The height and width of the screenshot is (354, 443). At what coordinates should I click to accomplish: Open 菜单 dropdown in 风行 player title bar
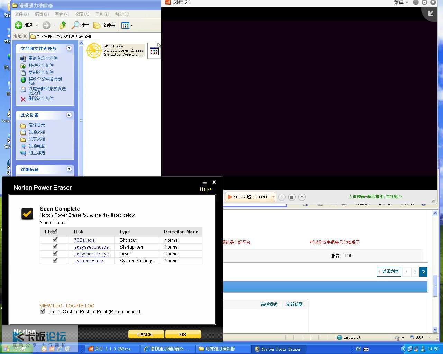401,2
